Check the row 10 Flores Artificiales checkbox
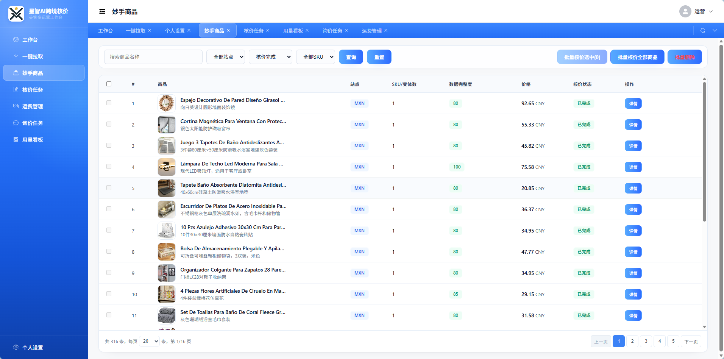This screenshot has height=359, width=724. pyautogui.click(x=109, y=294)
